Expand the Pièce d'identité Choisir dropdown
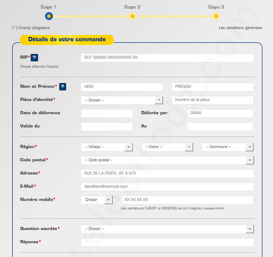The height and width of the screenshot is (257, 273). pos(122,100)
